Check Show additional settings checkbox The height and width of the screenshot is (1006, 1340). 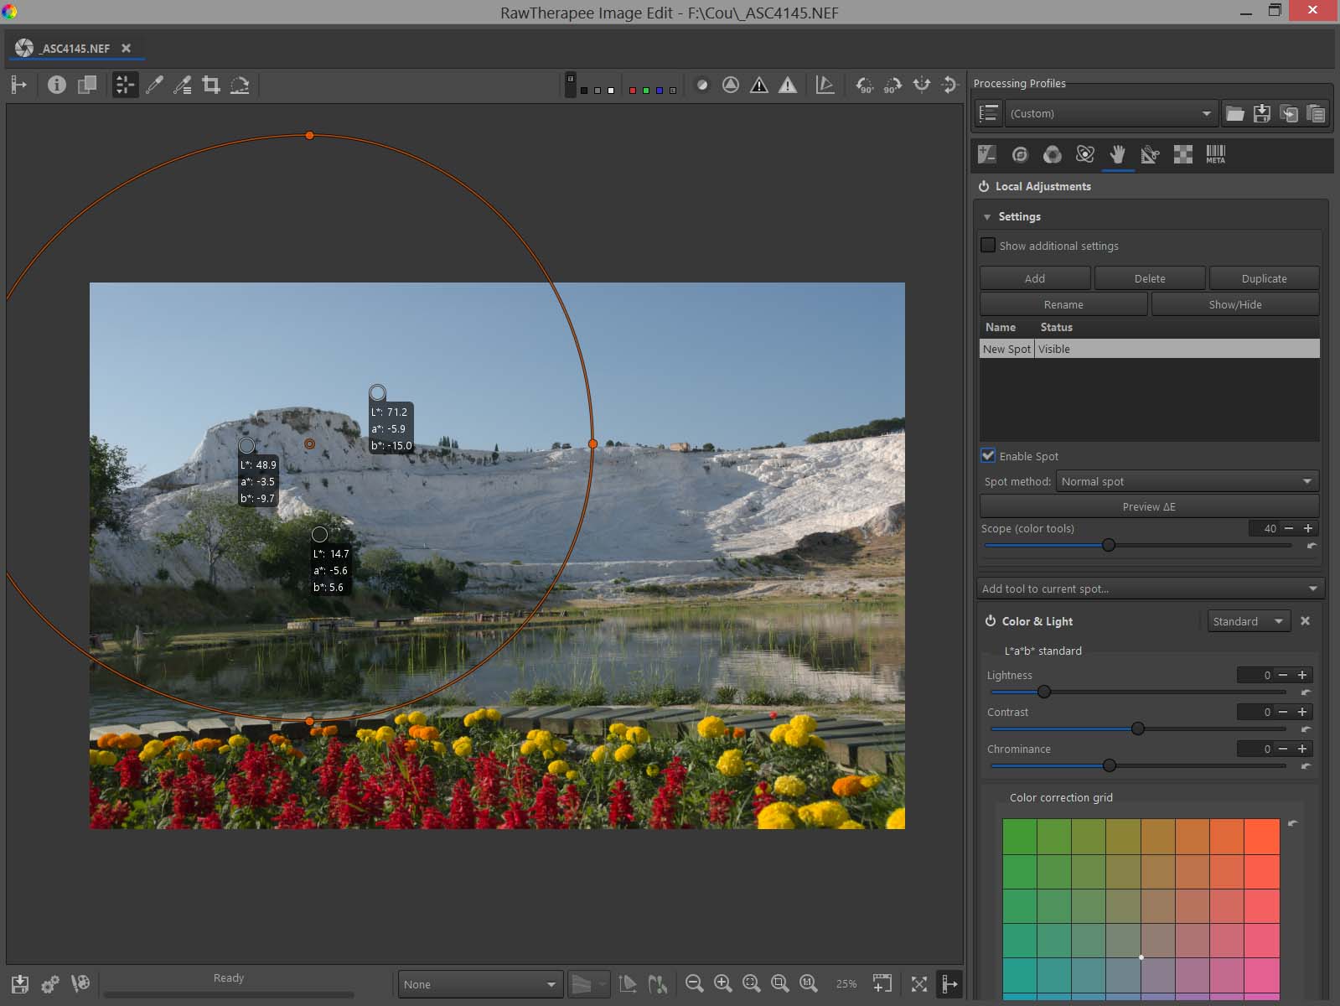[989, 246]
